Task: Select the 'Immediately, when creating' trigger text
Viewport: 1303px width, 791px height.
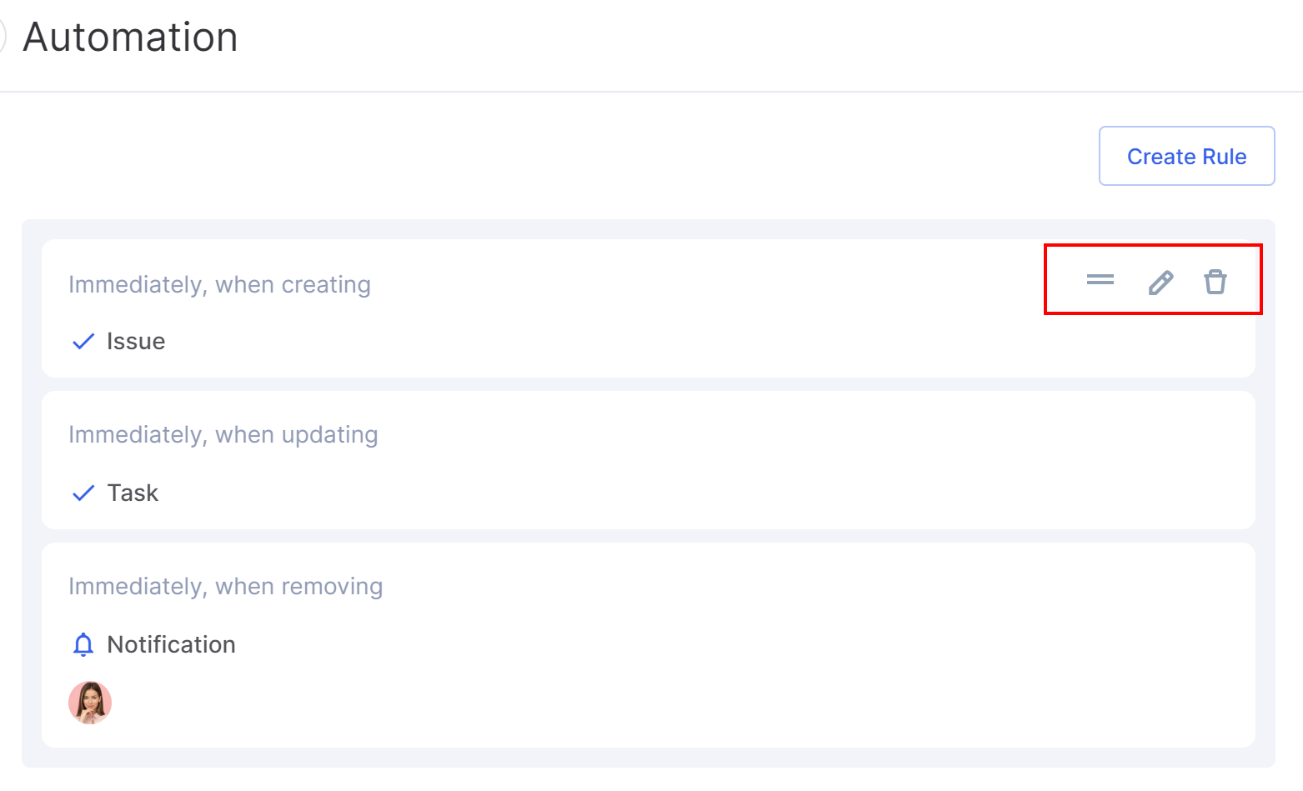Action: click(x=219, y=284)
